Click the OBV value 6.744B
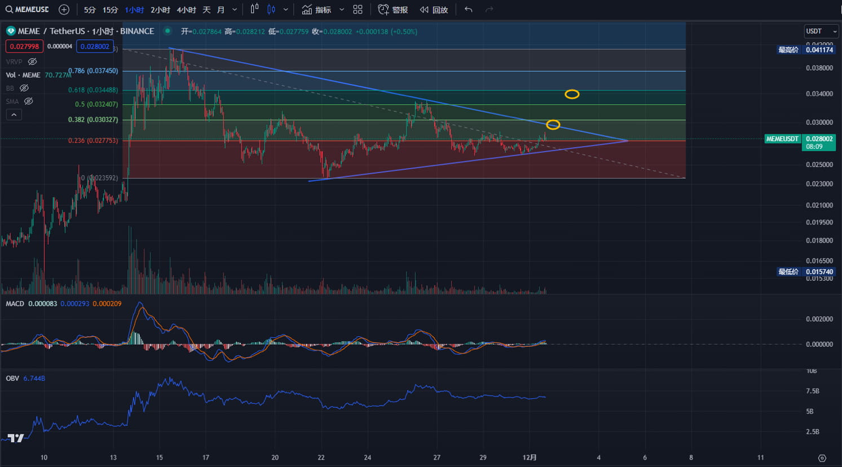The height and width of the screenshot is (467, 842). [x=34, y=378]
